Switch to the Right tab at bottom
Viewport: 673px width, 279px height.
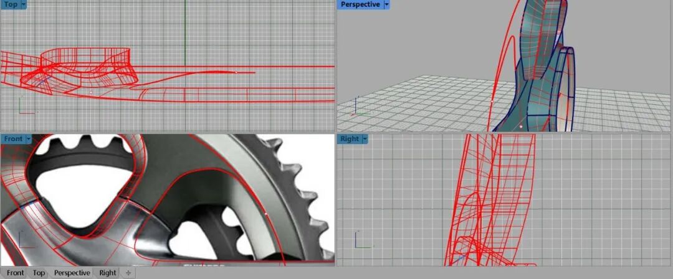[107, 273]
